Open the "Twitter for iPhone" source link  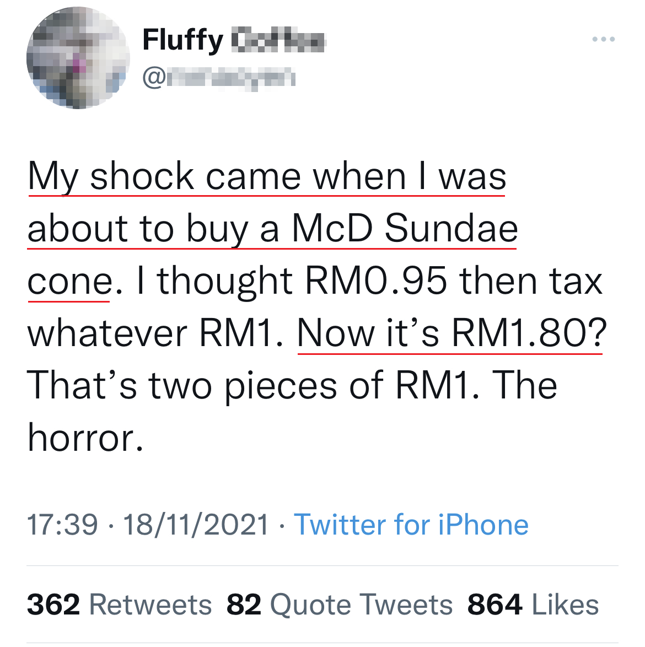pos(411,524)
